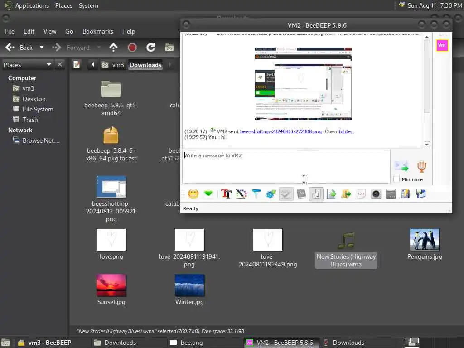Click the send message envelope icon

[401, 166]
